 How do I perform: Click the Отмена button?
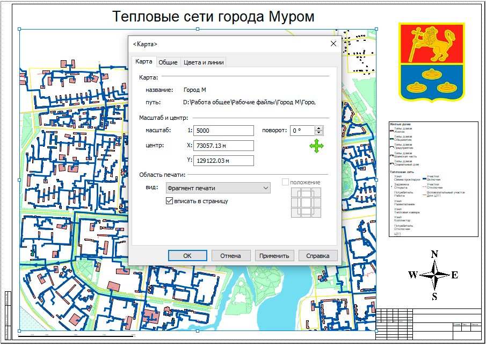tap(231, 256)
